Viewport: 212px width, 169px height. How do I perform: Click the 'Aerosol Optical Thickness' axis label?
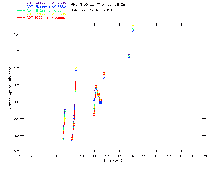(x=10, y=88)
